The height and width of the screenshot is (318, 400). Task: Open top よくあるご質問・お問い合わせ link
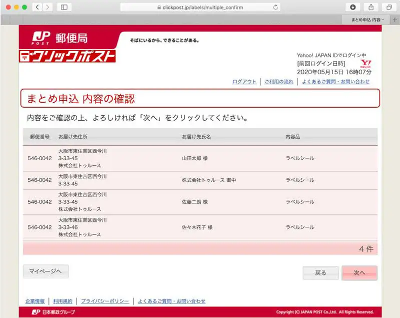335,82
